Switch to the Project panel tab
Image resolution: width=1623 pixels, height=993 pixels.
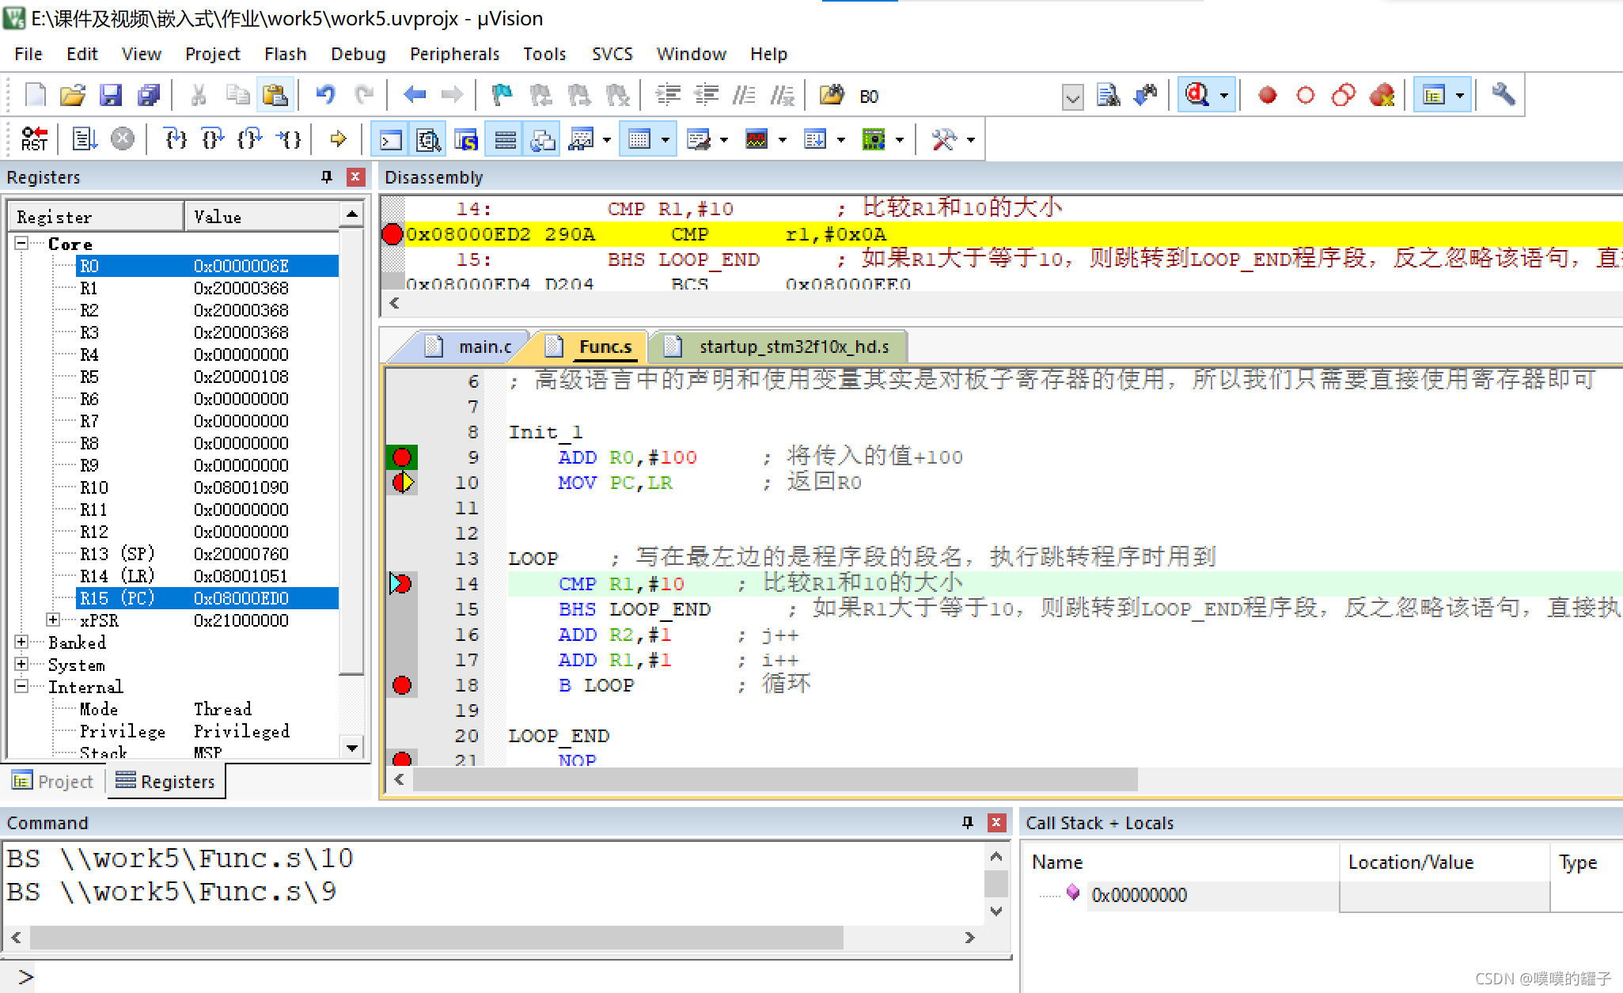[54, 782]
